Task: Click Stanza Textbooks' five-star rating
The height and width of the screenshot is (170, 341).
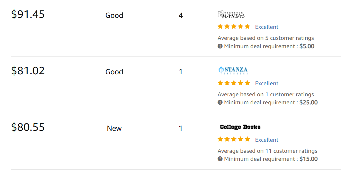Action: click(234, 83)
